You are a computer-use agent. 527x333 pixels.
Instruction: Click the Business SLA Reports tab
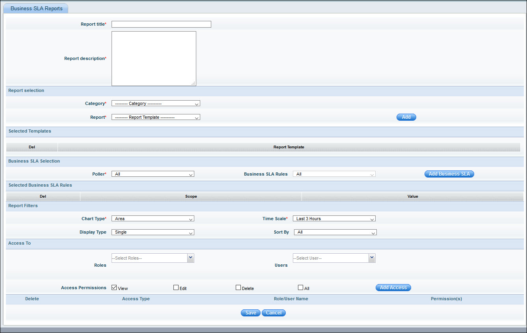[x=36, y=8]
